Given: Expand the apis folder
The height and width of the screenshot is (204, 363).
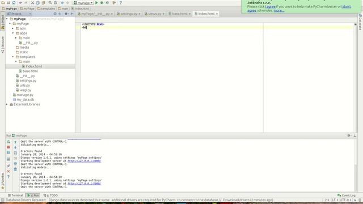Looking at the screenshot, I should [x=13, y=28].
